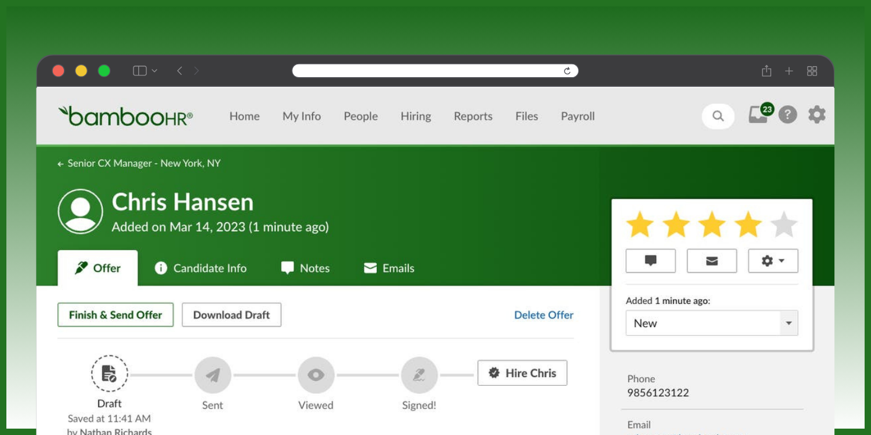871x435 pixels.
Task: Set the rating to one star
Action: coord(640,224)
